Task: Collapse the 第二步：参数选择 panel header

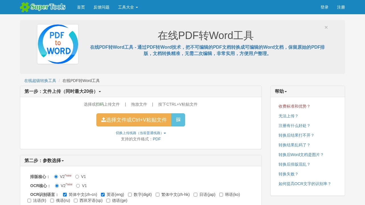Action: 44,161
